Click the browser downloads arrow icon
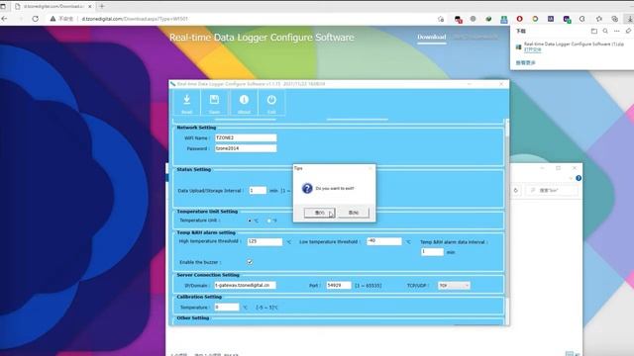The height and width of the screenshot is (356, 634). click(630, 19)
